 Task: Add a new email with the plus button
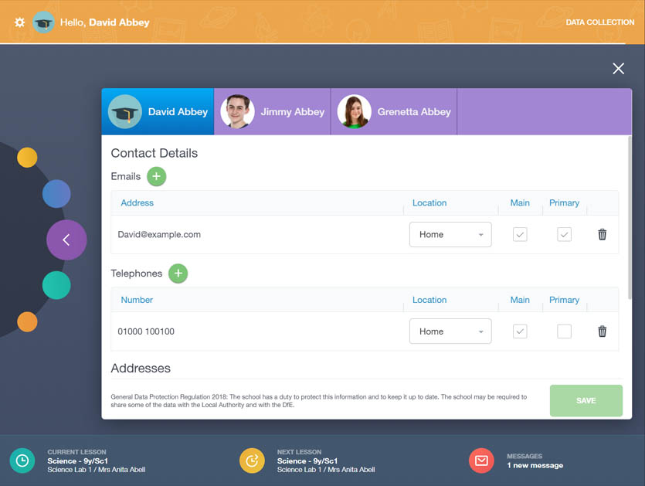tap(156, 176)
